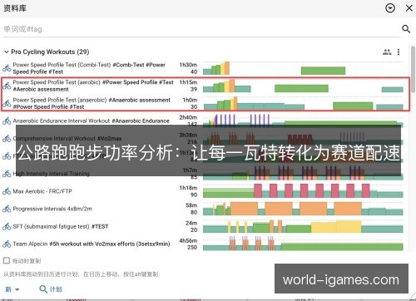Select Power Speed Profile Test (Combi-Test) workout
416x301 pixels.
(89, 68)
